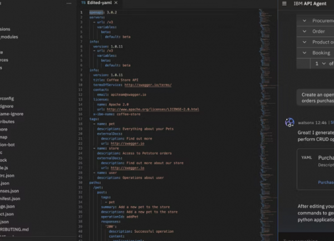The width and height of the screenshot is (334, 241).
Task: Click 'x-ibm-name: coffee-store' line
Action: (x=117, y=114)
